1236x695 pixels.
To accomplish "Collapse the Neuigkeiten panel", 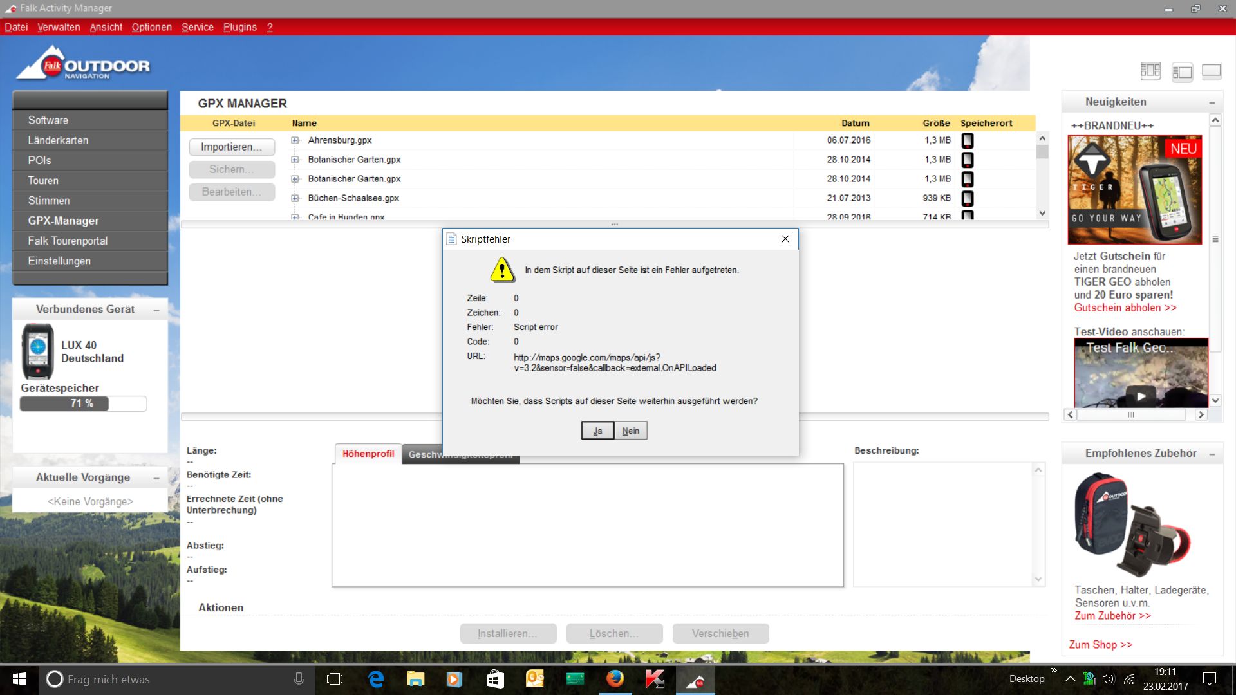I will (1212, 103).
